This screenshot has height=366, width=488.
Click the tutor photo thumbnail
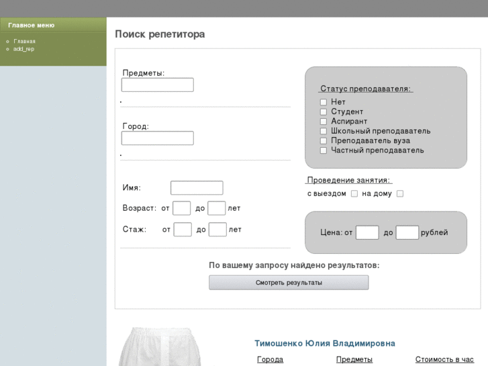(x=160, y=347)
